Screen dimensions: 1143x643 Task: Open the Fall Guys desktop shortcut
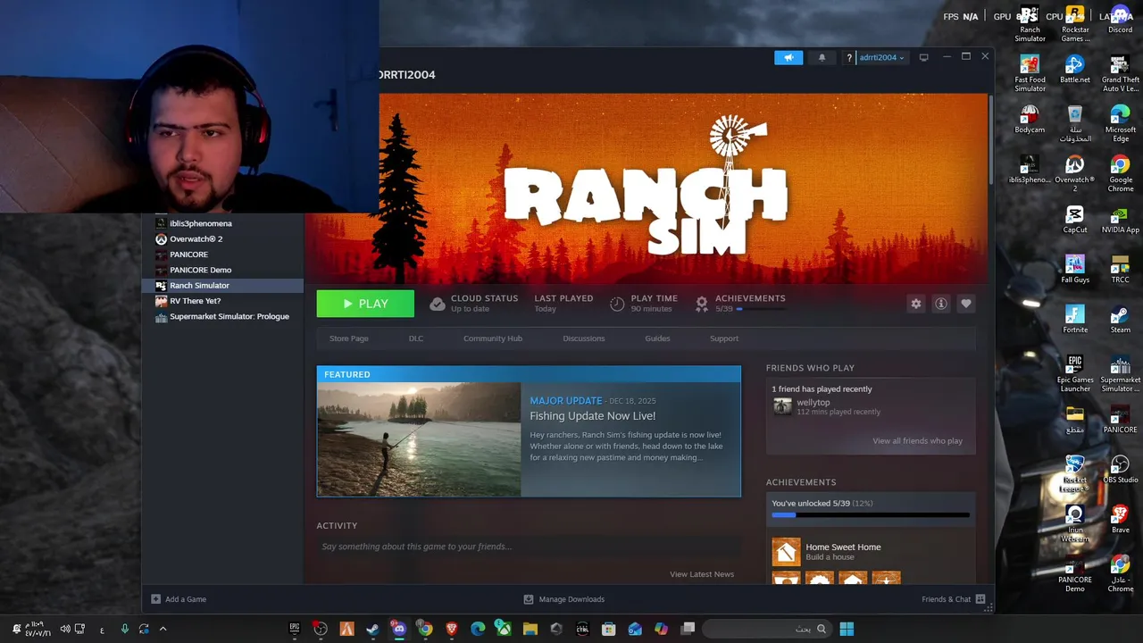[1075, 270]
